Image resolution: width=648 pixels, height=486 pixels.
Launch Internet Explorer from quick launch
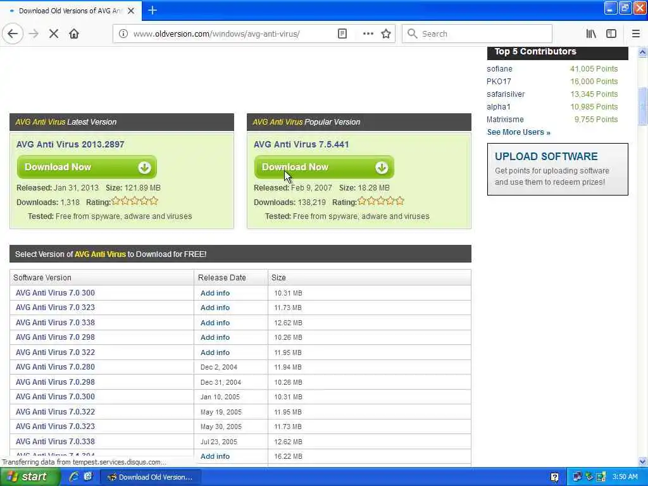pyautogui.click(x=74, y=477)
